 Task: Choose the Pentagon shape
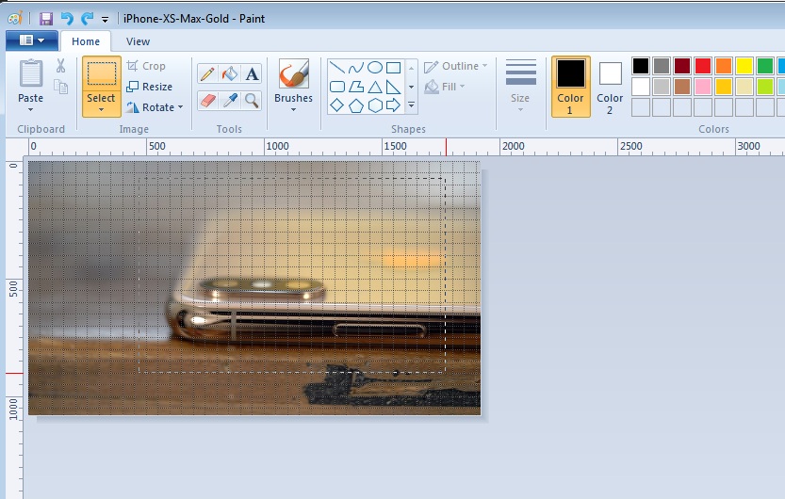coord(356,105)
